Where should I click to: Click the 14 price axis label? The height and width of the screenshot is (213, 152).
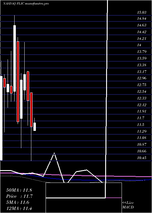coord(139,45)
